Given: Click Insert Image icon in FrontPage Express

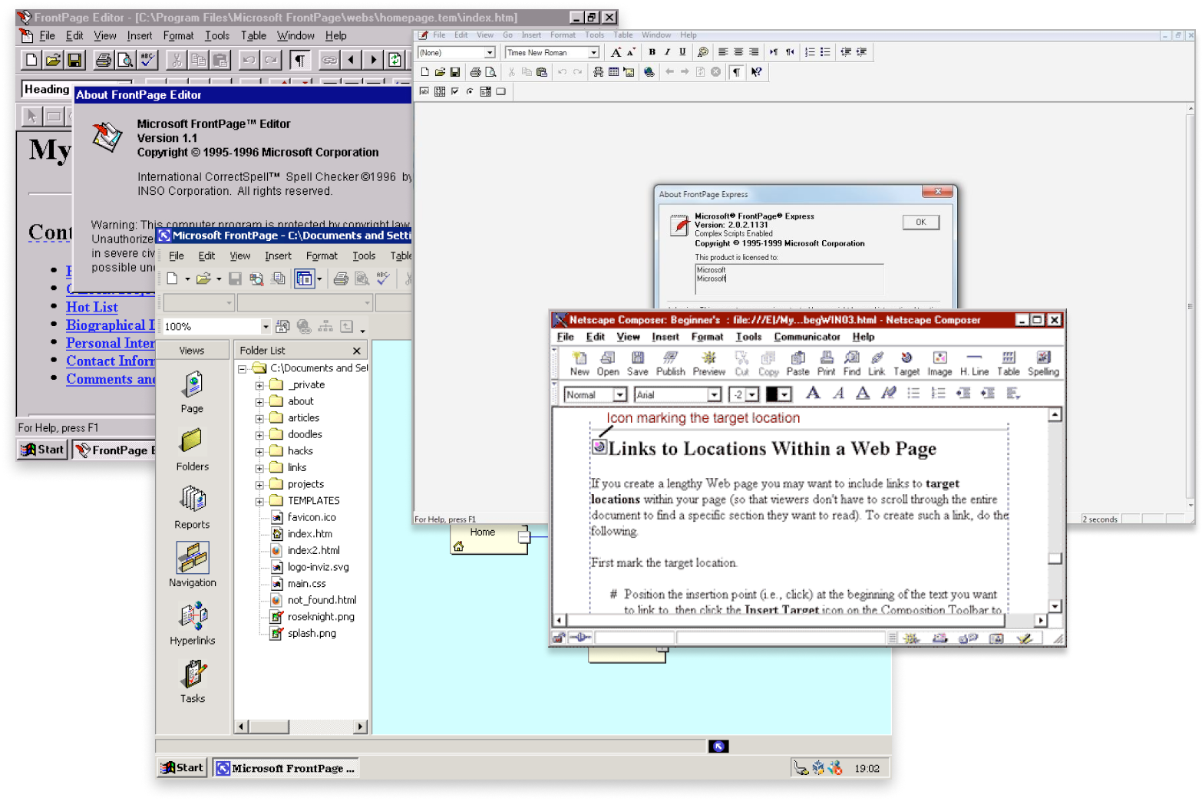Looking at the screenshot, I should pyautogui.click(x=629, y=72).
